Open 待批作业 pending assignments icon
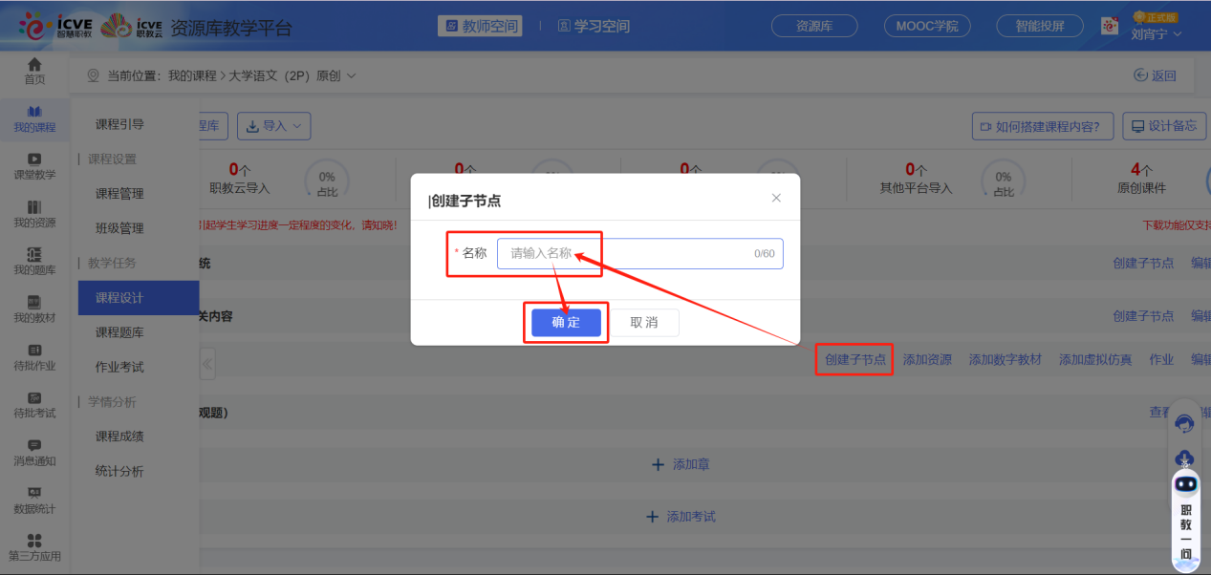This screenshot has height=575, width=1211. click(x=34, y=359)
